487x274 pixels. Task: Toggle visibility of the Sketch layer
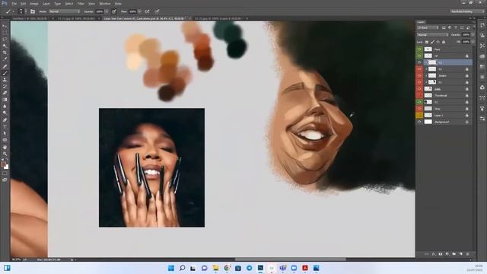point(419,75)
